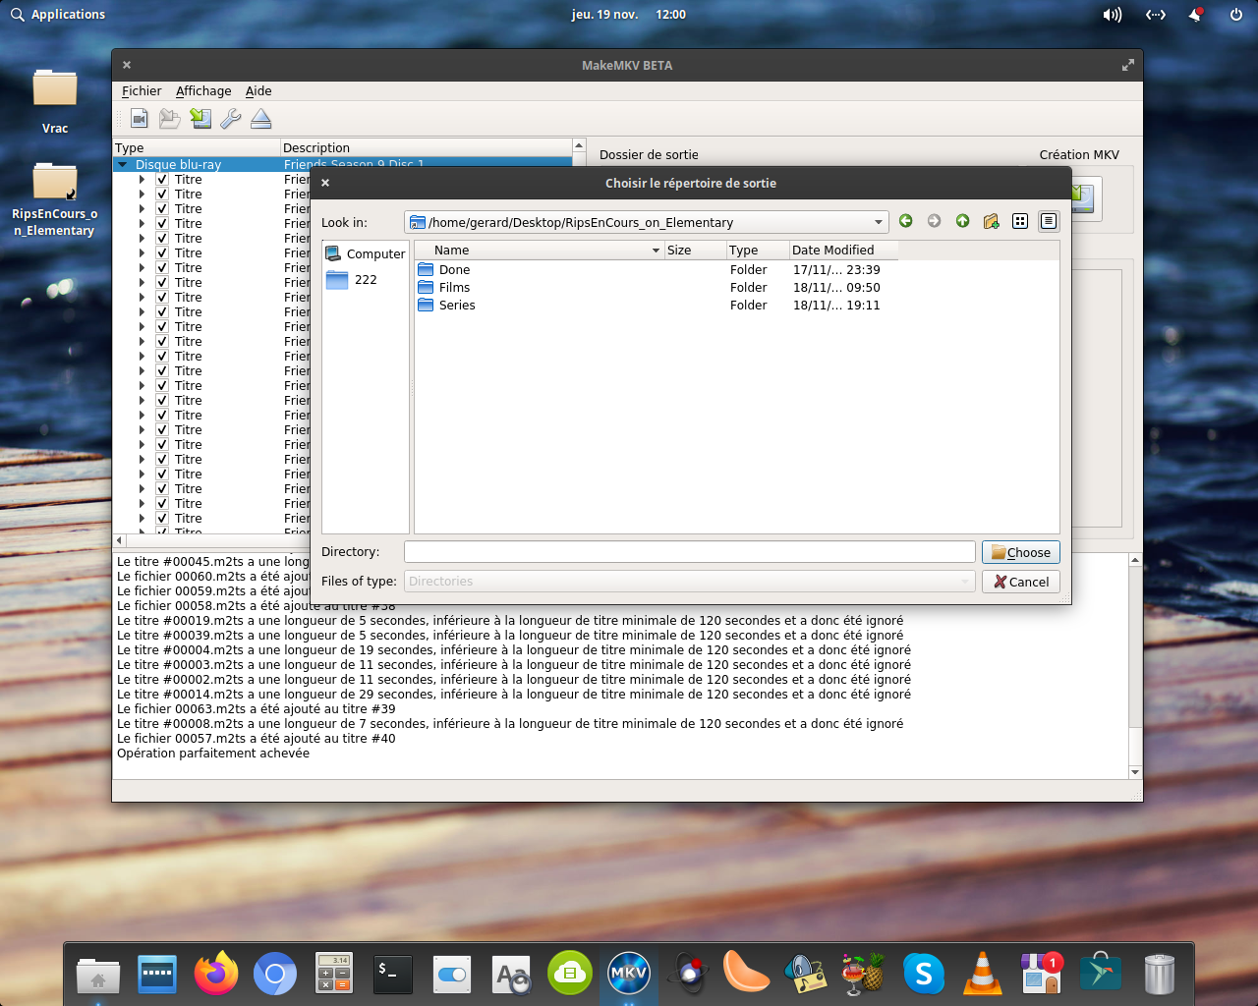Open the font viewer in the dock
This screenshot has width=1258, height=1006.
click(x=511, y=975)
